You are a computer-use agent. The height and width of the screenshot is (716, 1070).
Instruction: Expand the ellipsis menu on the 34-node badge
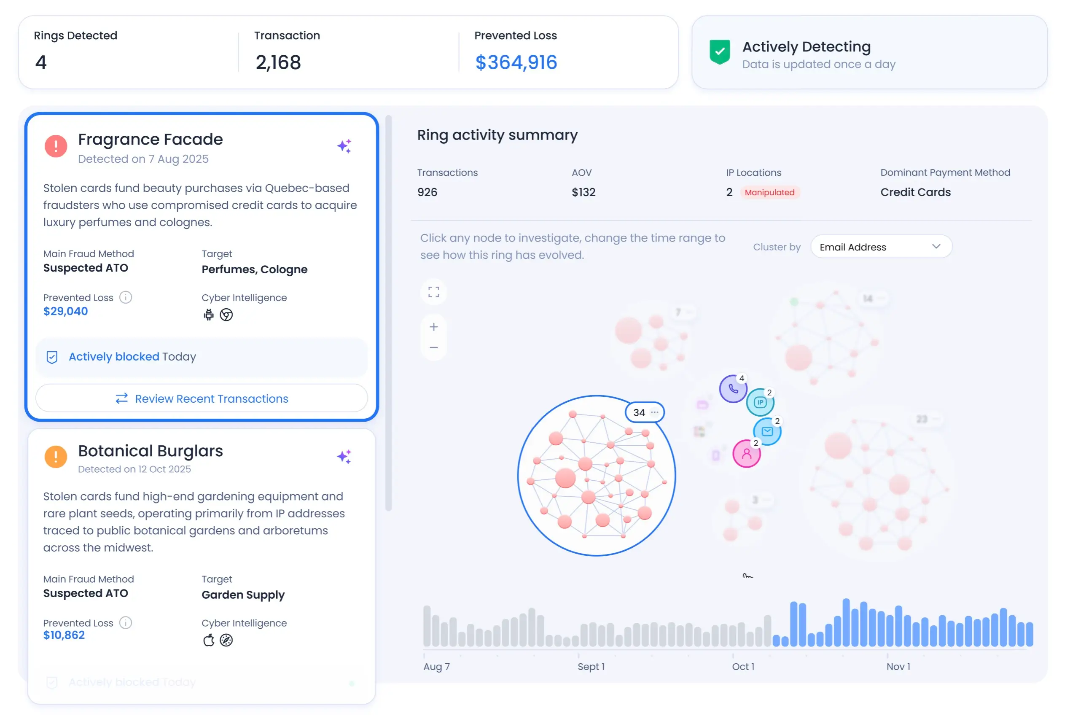tap(654, 412)
